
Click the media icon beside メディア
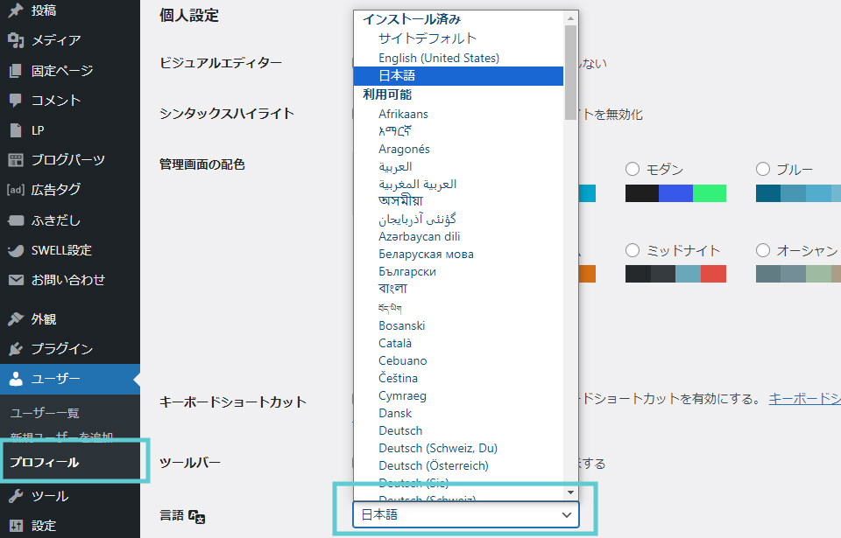pos(15,40)
